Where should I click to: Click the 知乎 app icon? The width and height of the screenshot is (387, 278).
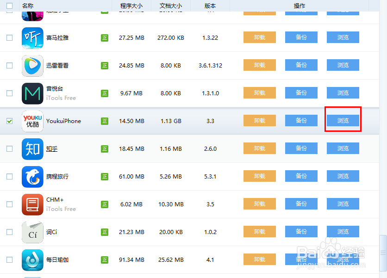click(32, 149)
